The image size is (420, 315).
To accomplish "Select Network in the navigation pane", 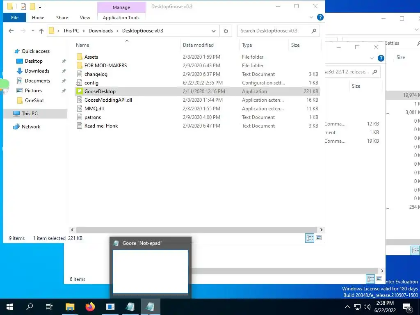I will tap(31, 127).
